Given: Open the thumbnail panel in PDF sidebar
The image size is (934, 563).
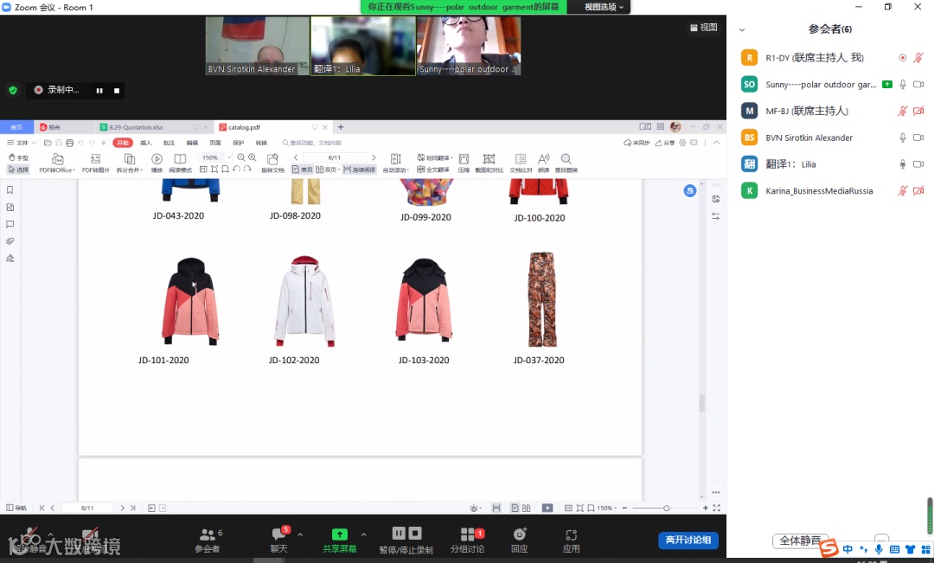Looking at the screenshot, I should click(10, 208).
